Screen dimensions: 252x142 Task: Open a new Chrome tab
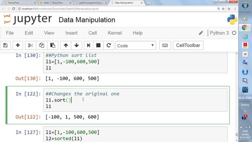coord(148,3)
